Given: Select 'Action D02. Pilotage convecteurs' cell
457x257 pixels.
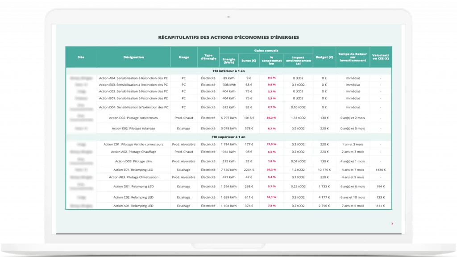Looking at the screenshot, I should [x=133, y=118].
